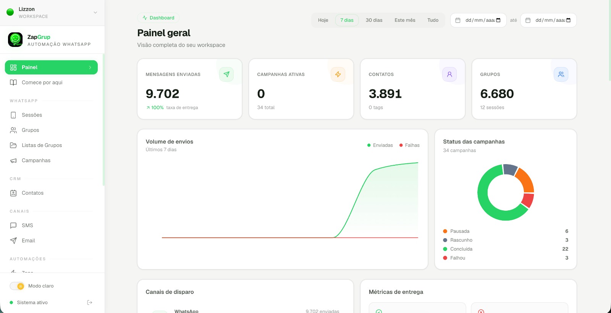The width and height of the screenshot is (611, 313).
Task: Click the 3.891 contacts value
Action: tap(385, 94)
